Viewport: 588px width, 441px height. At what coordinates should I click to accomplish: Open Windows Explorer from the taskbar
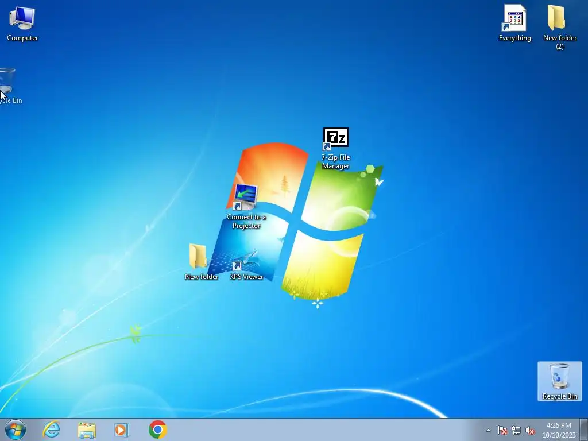click(x=87, y=430)
